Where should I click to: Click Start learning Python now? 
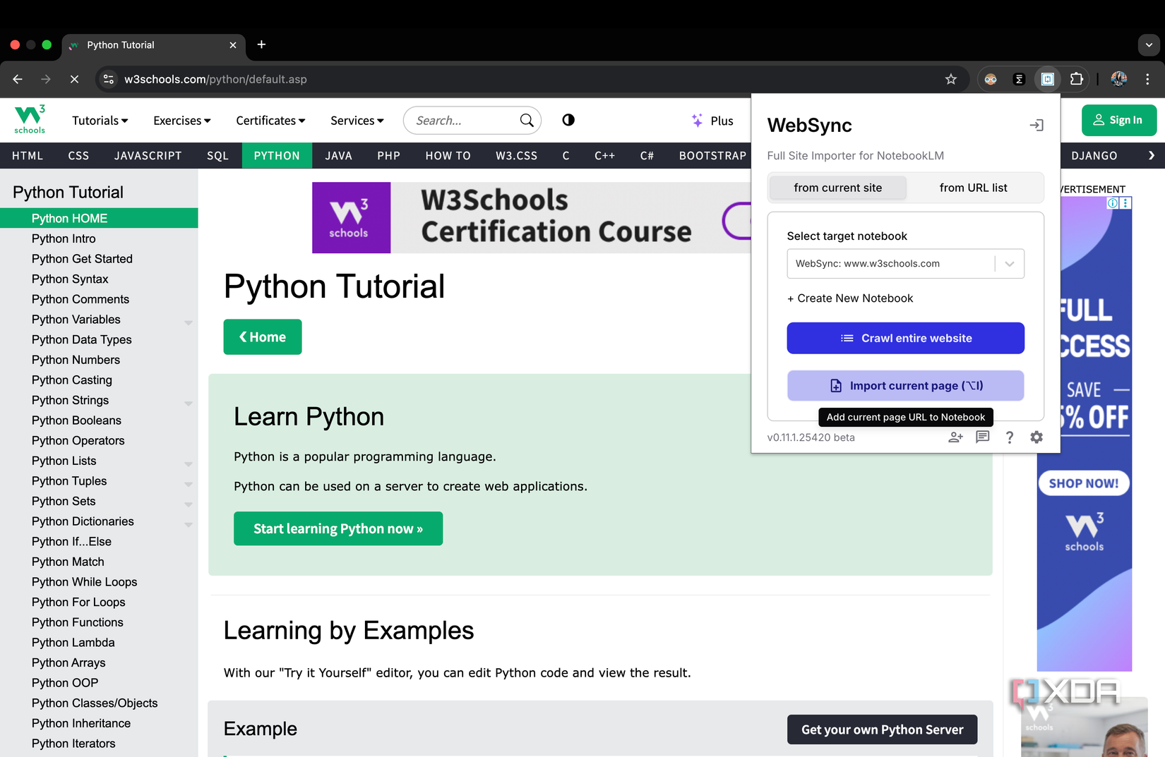coord(337,528)
